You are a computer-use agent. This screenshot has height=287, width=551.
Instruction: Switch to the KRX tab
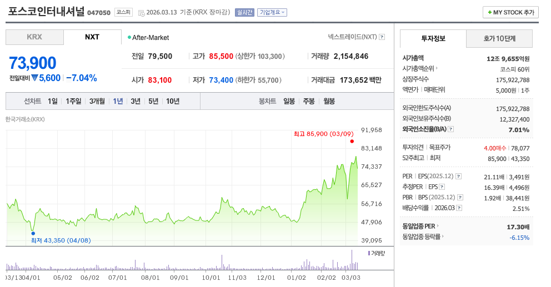34,37
